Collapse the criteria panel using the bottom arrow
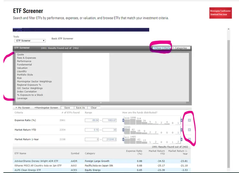 (101, 103)
